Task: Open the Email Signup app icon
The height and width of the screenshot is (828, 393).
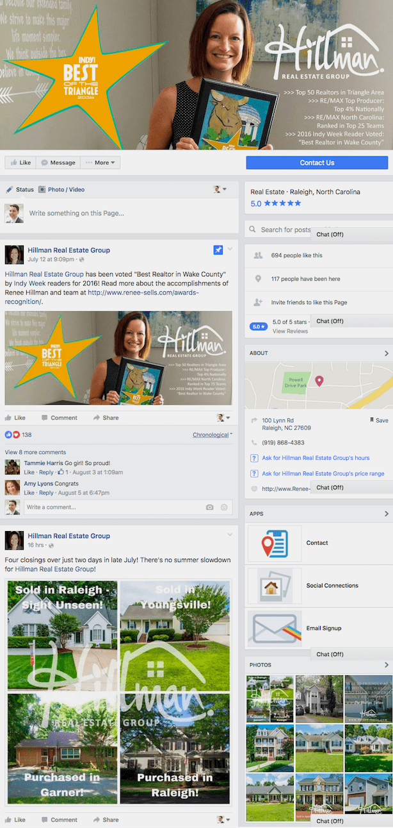Action: [275, 629]
